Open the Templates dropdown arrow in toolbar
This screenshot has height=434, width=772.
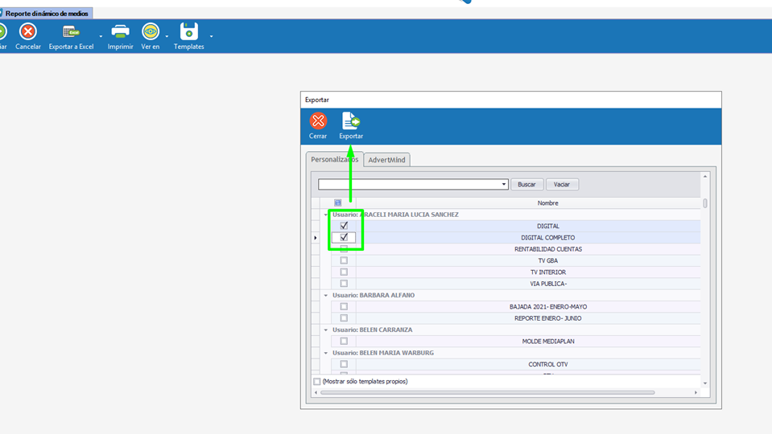point(212,36)
